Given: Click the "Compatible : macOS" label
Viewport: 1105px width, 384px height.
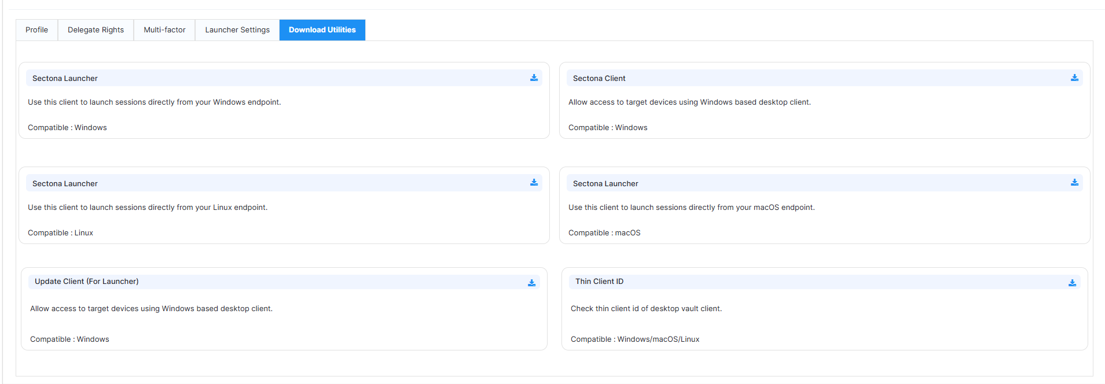Looking at the screenshot, I should point(604,233).
